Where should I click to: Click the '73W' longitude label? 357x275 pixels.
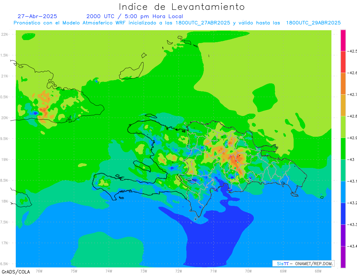pyautogui.click(x=143, y=271)
